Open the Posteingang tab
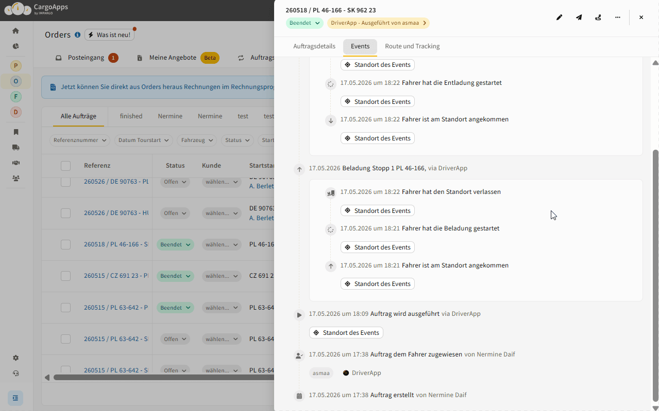Image resolution: width=659 pixels, height=411 pixels. [87, 58]
